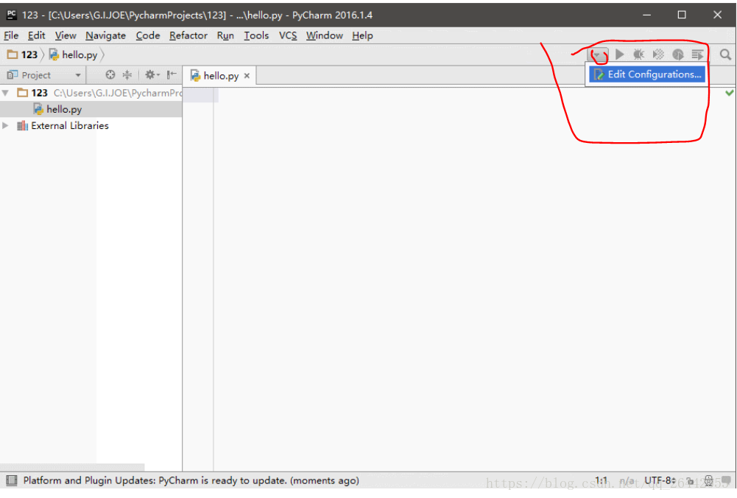
Task: Click Platform and Plugin Updates message
Action: coord(191,480)
